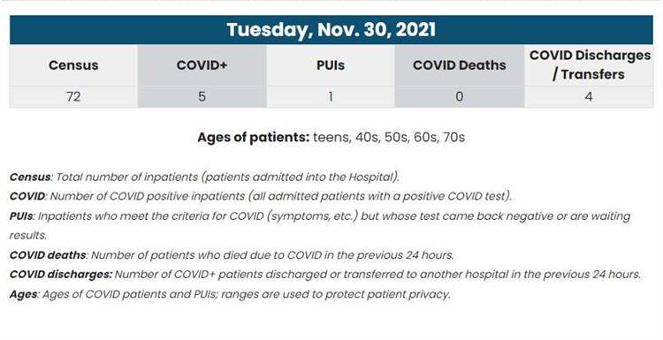Click the PUIs column header
663x340 pixels.
[x=331, y=65]
